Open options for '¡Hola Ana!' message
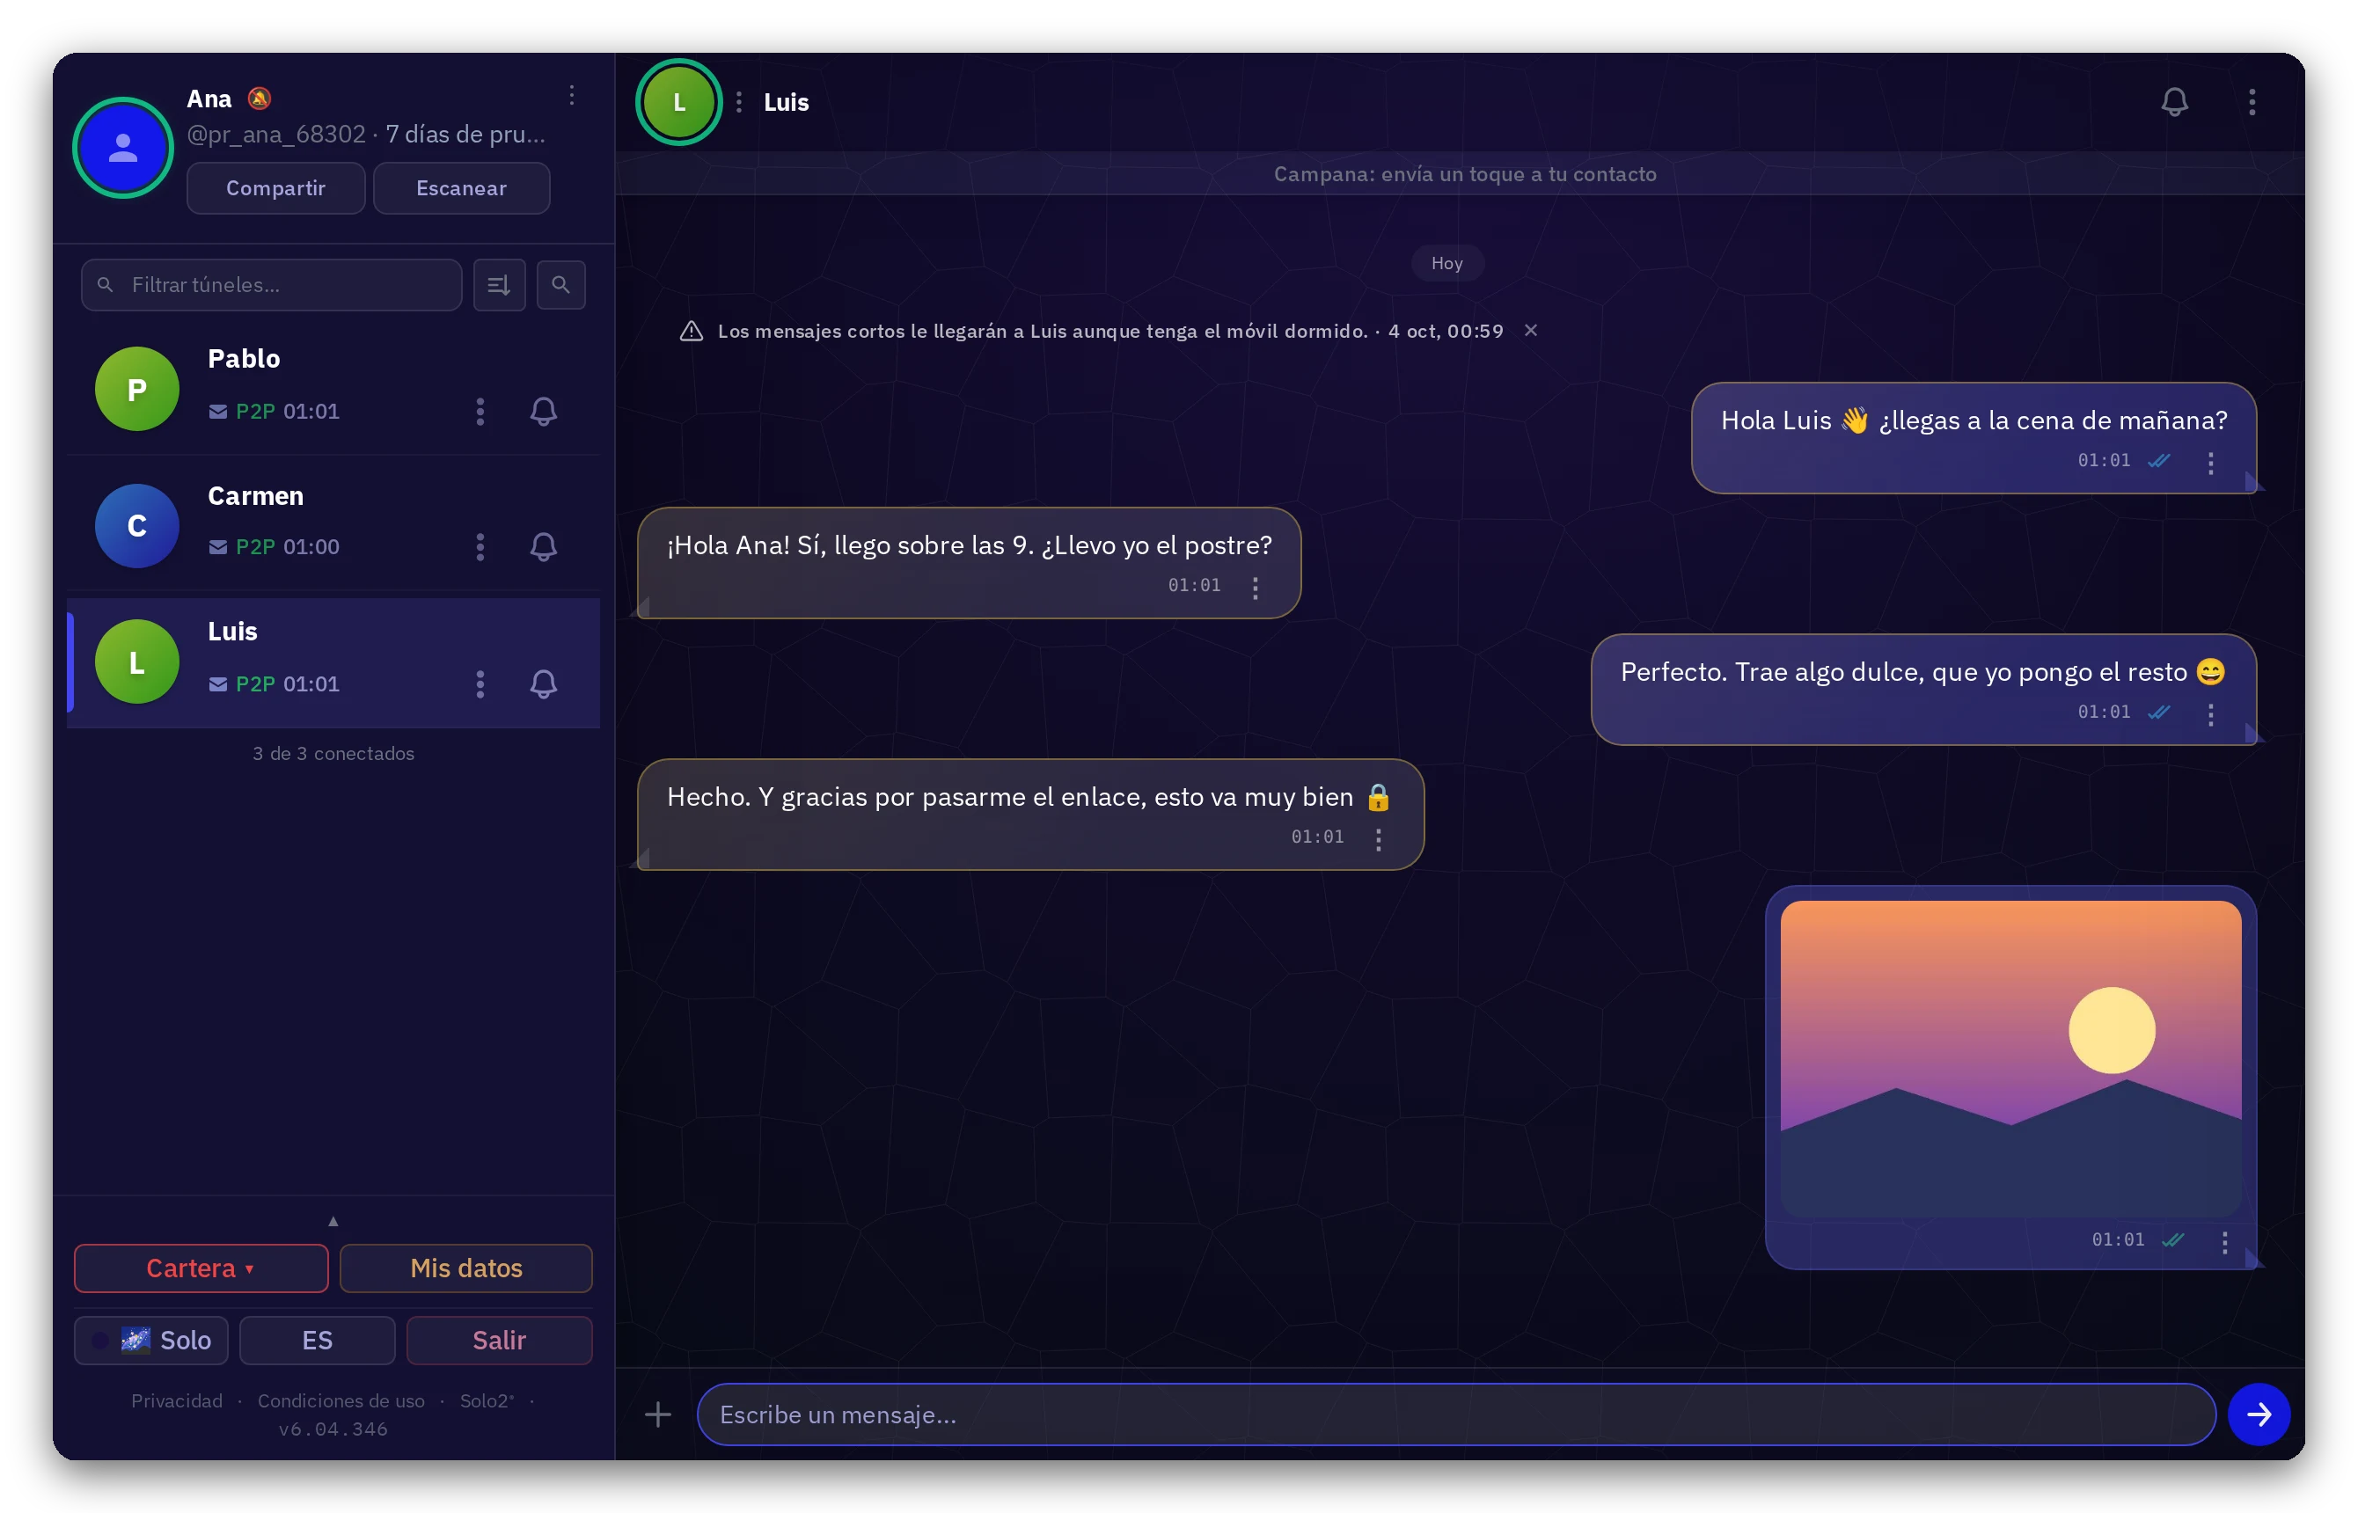Viewport: 2358px width, 1513px height. click(x=1255, y=588)
